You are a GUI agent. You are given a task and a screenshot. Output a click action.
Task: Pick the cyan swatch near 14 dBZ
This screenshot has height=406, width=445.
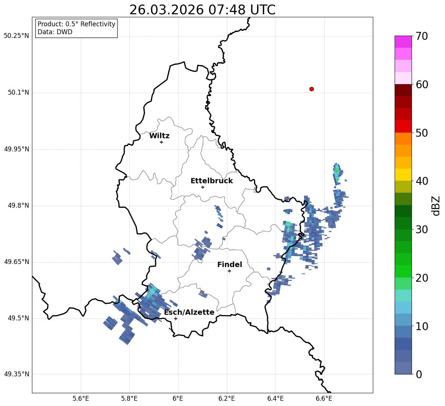pos(403,308)
